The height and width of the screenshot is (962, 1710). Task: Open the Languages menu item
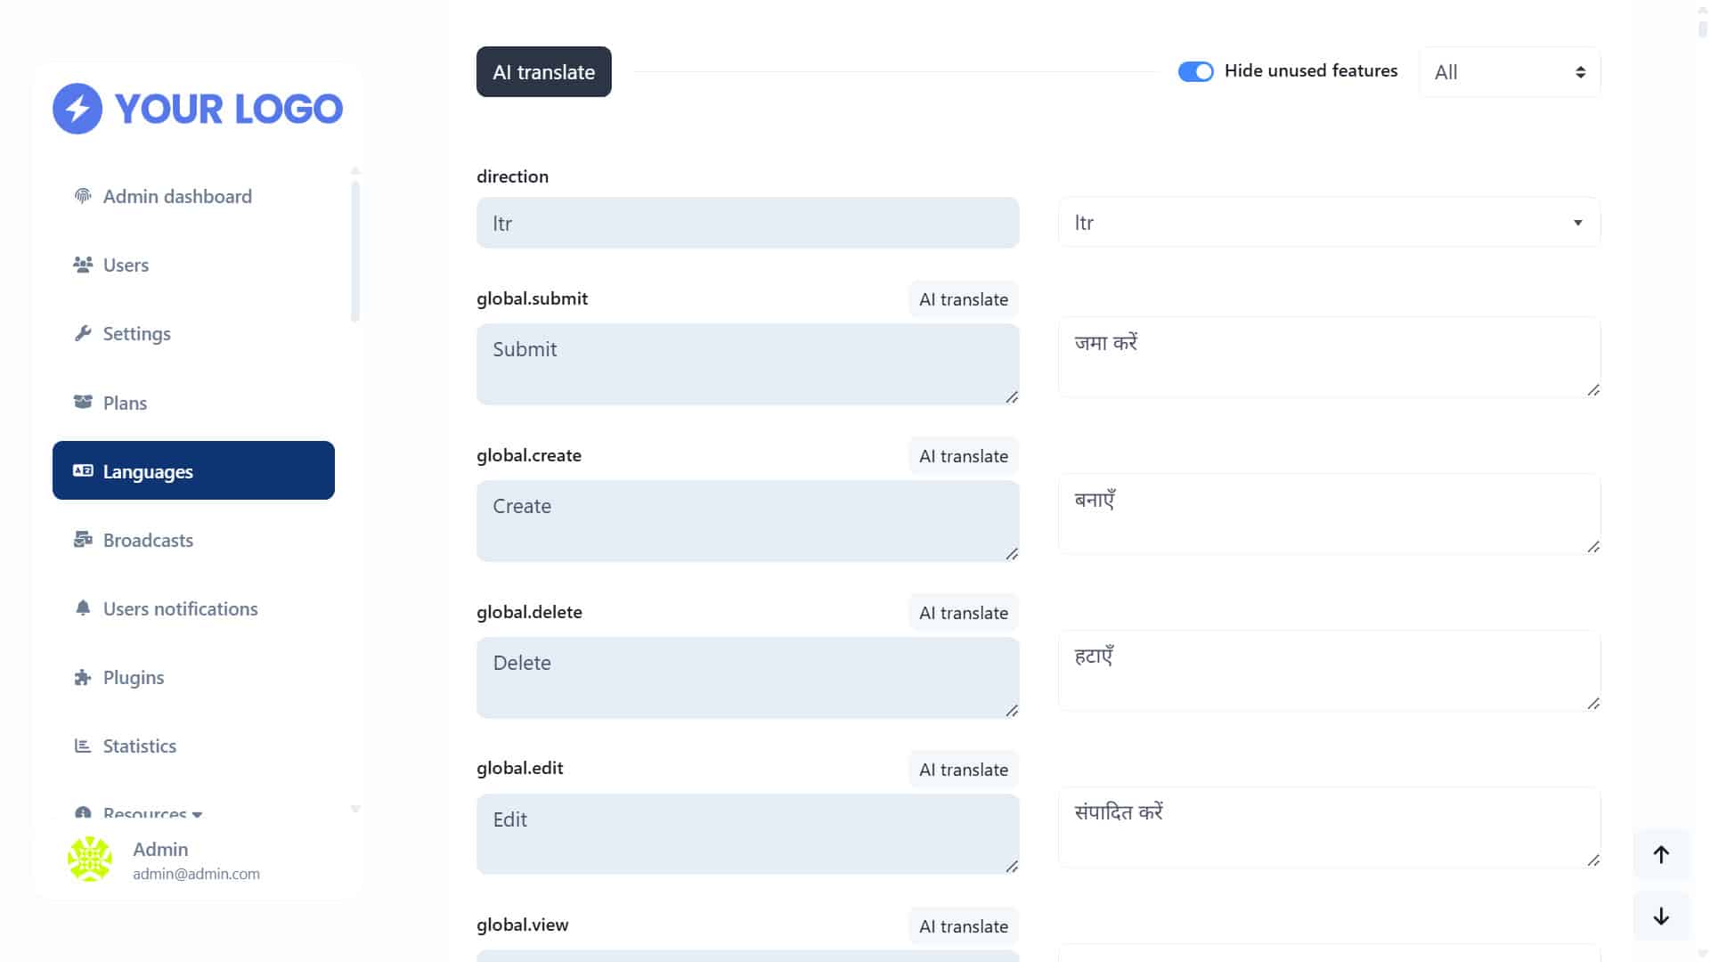(193, 470)
